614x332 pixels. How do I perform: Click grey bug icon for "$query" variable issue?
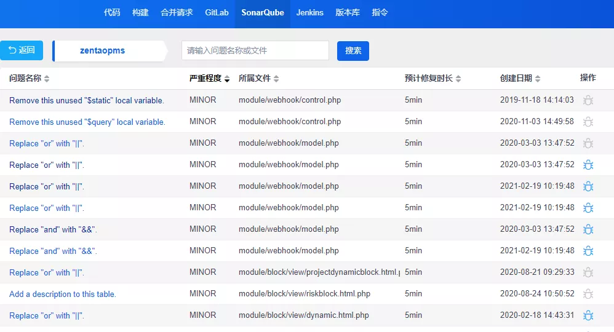[588, 122]
